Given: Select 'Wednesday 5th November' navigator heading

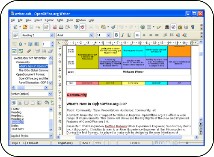Looking at the screenshot, I should (30, 58).
